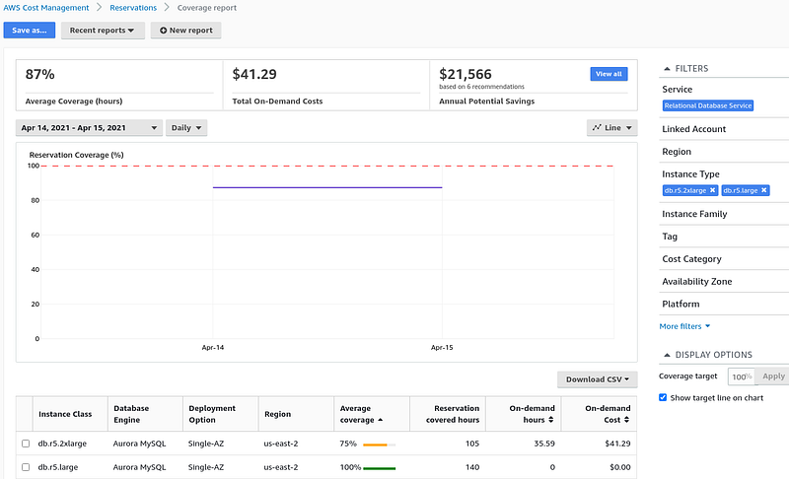Click the Coverage target input field
The width and height of the screenshot is (789, 479).
[x=742, y=376]
